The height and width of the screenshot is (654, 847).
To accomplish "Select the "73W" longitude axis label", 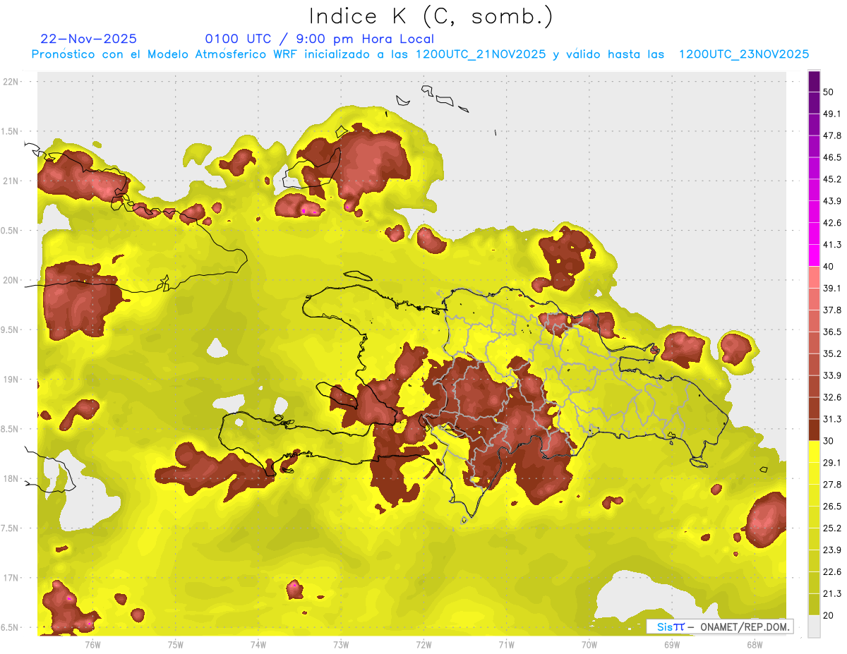I will point(341,644).
